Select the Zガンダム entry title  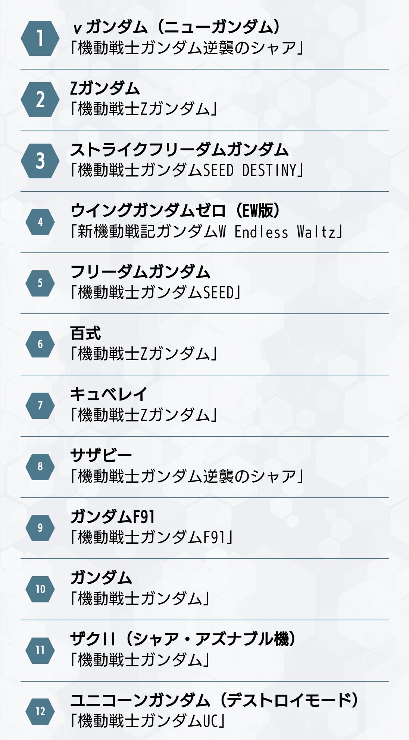105,88
